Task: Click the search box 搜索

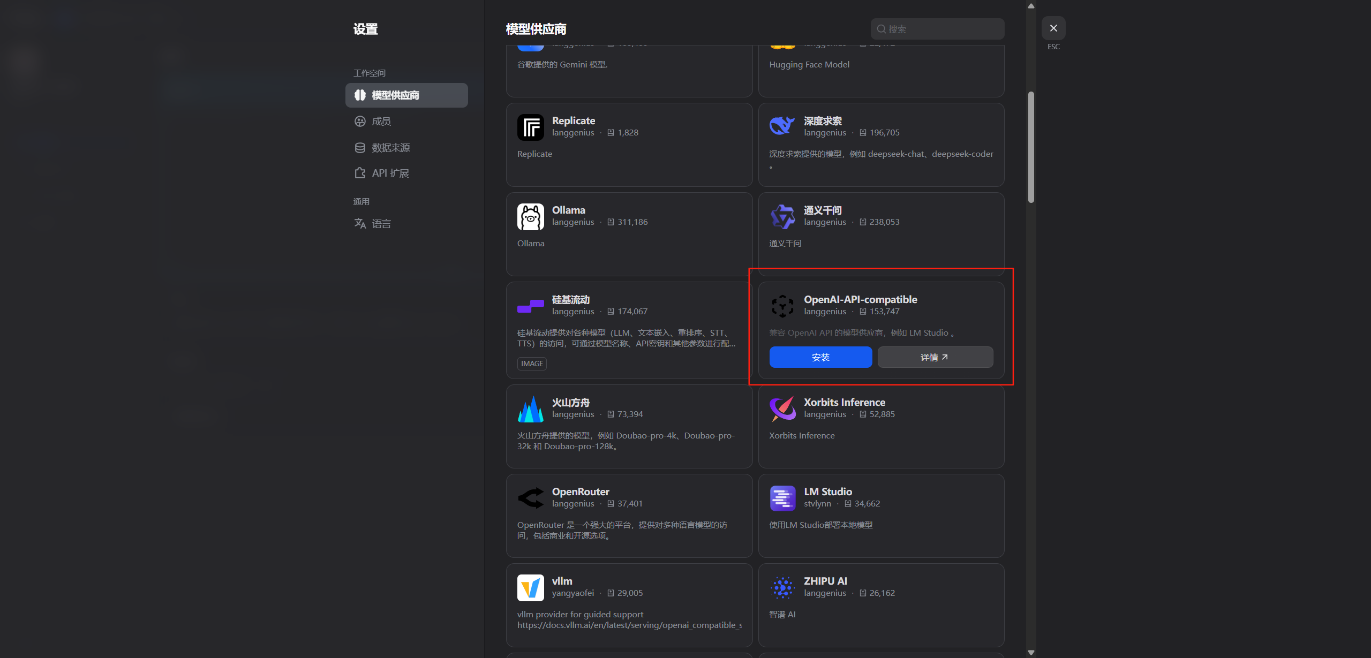Action: click(x=937, y=29)
